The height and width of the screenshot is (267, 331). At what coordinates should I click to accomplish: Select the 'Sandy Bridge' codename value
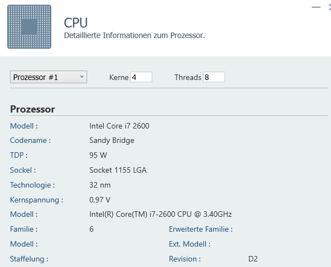pos(111,141)
